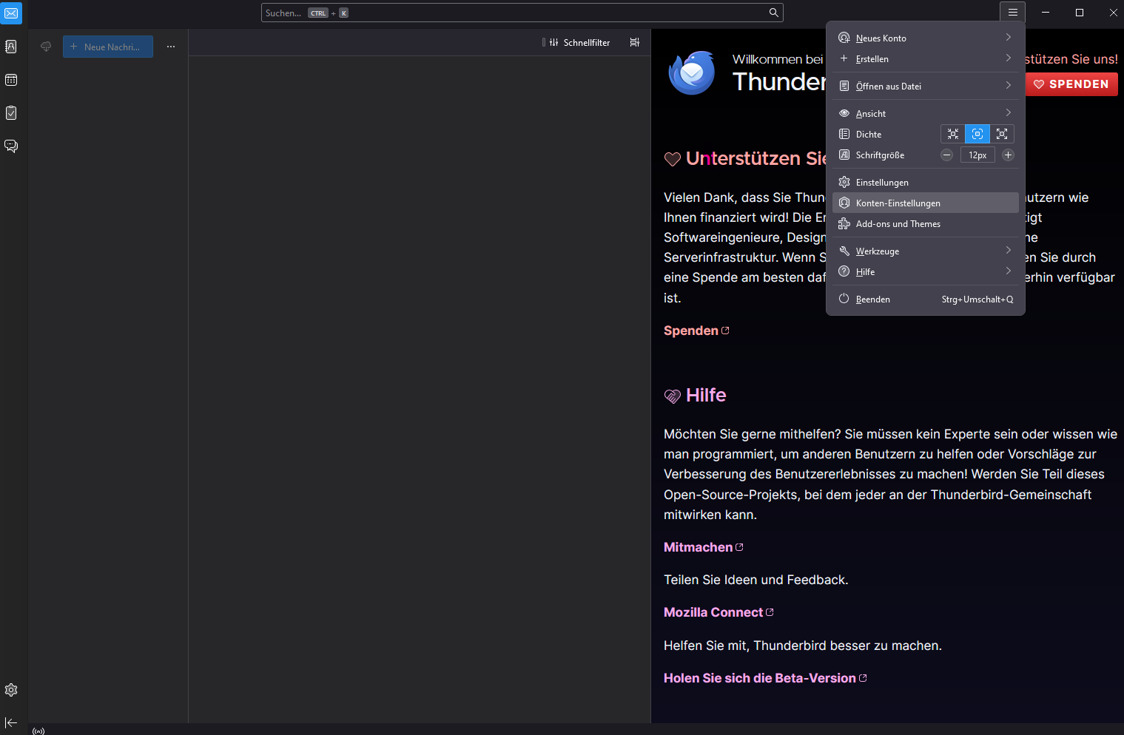The height and width of the screenshot is (735, 1124).
Task: Select compact density option
Action: pos(953,134)
